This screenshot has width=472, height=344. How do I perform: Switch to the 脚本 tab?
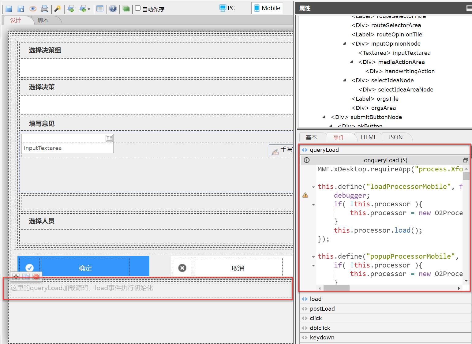pos(43,21)
